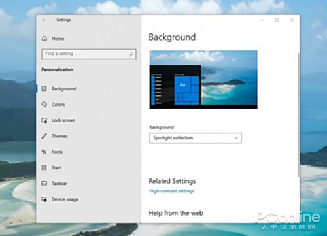Open the Colors personalization page

[58, 105]
